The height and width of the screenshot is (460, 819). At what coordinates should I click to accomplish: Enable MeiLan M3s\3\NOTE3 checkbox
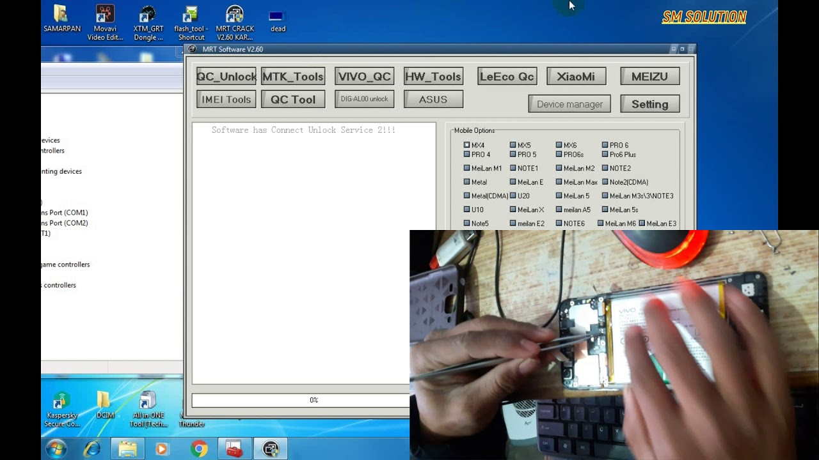point(605,195)
